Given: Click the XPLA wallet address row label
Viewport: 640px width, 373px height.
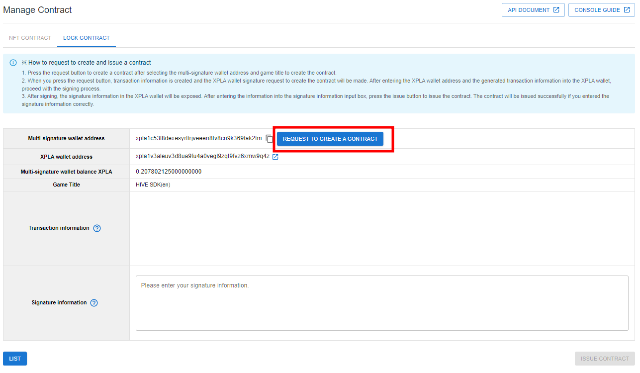Looking at the screenshot, I should [x=66, y=157].
